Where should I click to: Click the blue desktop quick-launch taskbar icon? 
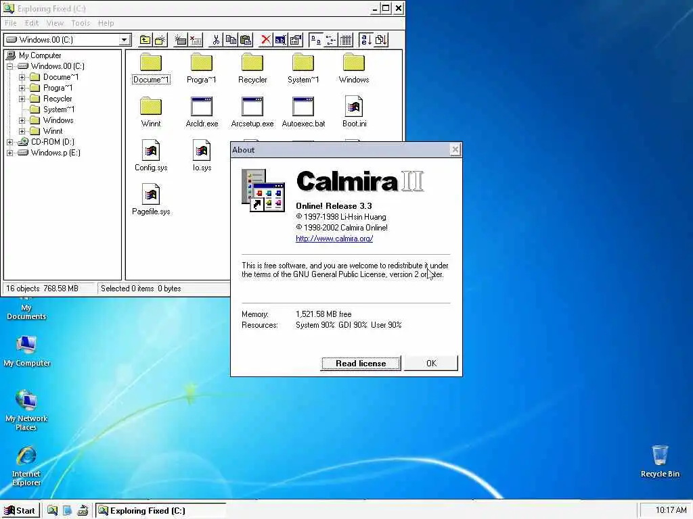click(x=67, y=511)
